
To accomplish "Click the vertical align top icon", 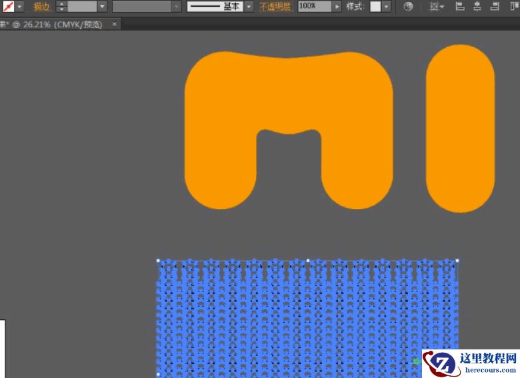I will point(515,6).
